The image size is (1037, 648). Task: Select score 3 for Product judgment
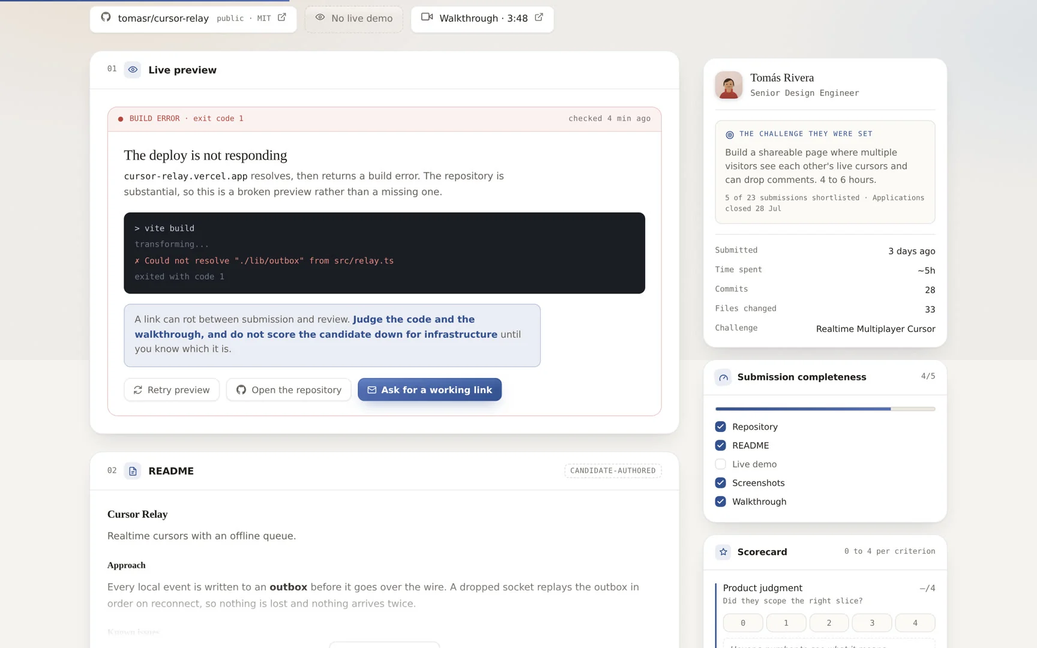872,623
